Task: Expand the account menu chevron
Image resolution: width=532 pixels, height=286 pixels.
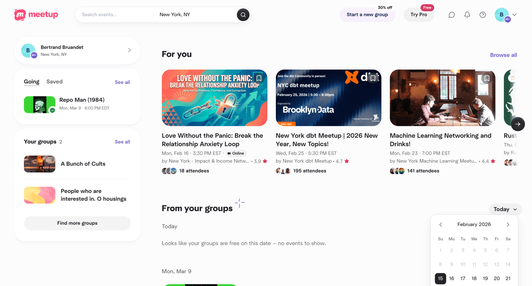Action: 514,15
